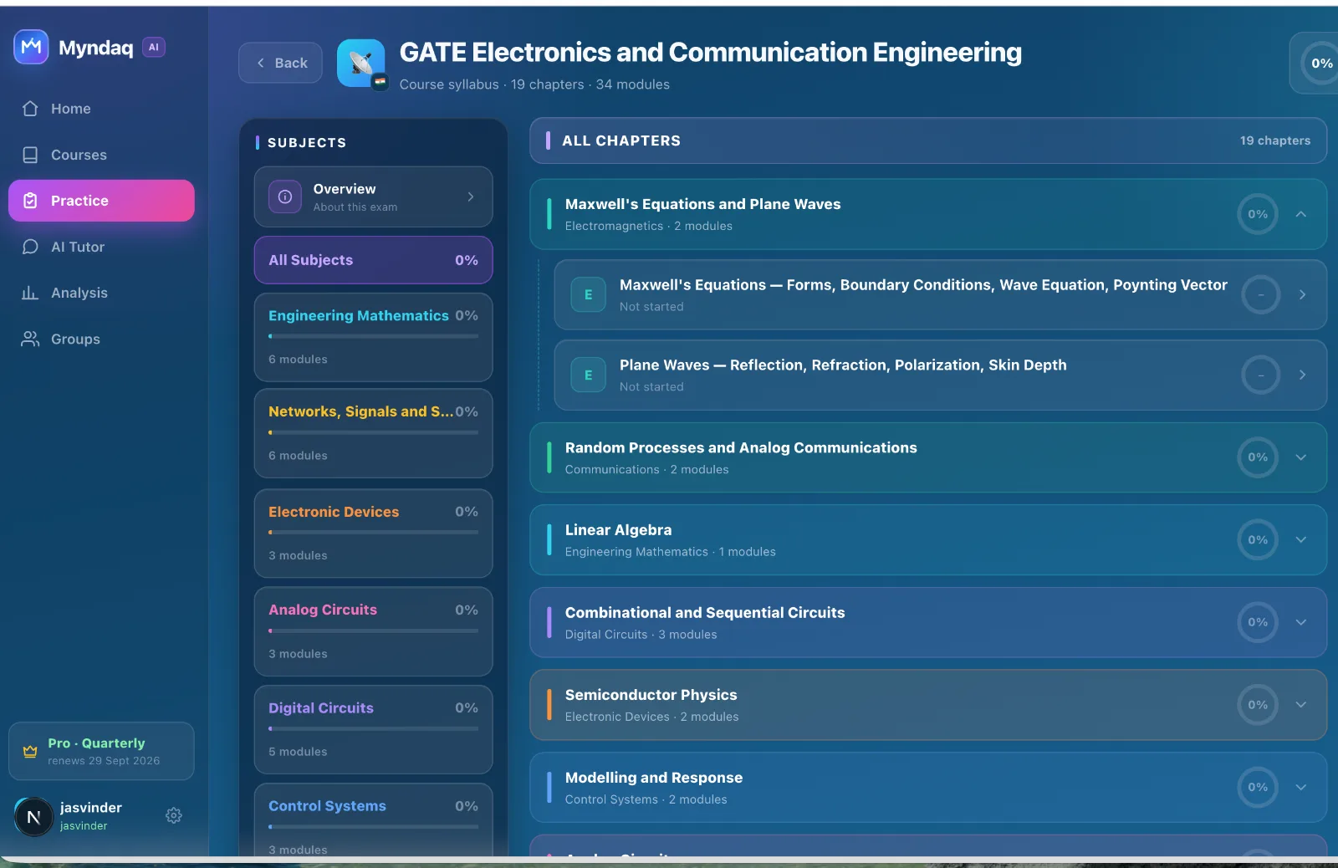Screen dimensions: 1338x868
Task: Click the AI badge beside Myndaq
Action: (x=153, y=48)
